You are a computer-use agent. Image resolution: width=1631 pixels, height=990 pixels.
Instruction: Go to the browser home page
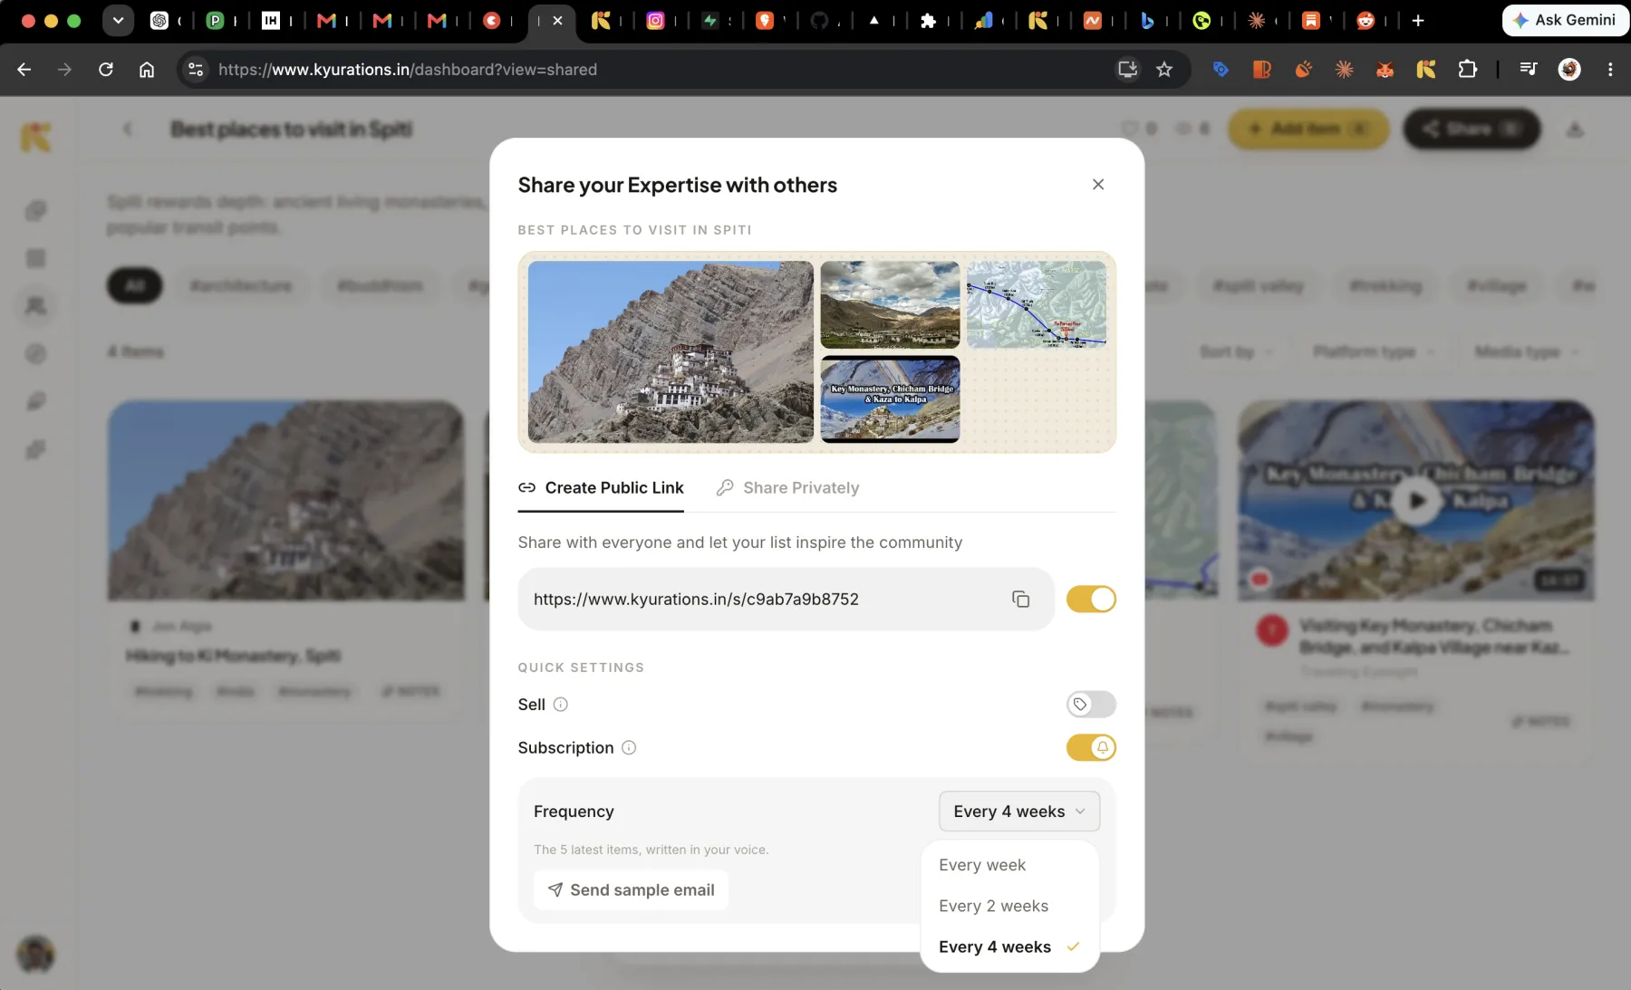click(147, 70)
